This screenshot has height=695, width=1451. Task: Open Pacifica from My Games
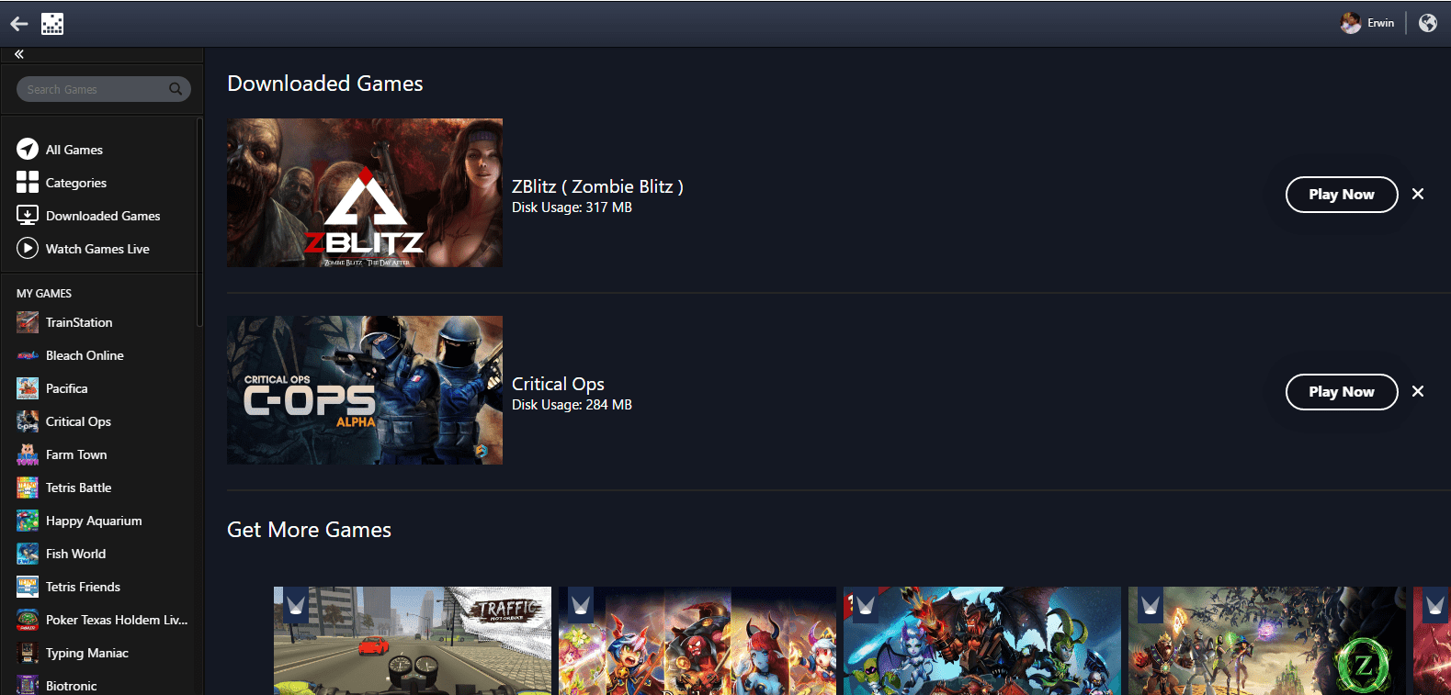67,388
